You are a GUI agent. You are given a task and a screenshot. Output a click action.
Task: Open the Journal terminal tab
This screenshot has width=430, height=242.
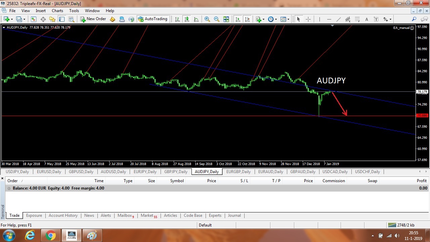(x=234, y=215)
